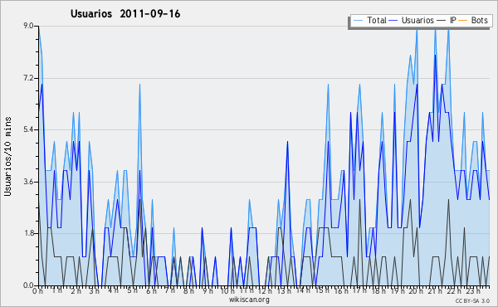Screen dimensions: 498x307
Task: Click the y-axis value 7.2
Action: (28, 78)
